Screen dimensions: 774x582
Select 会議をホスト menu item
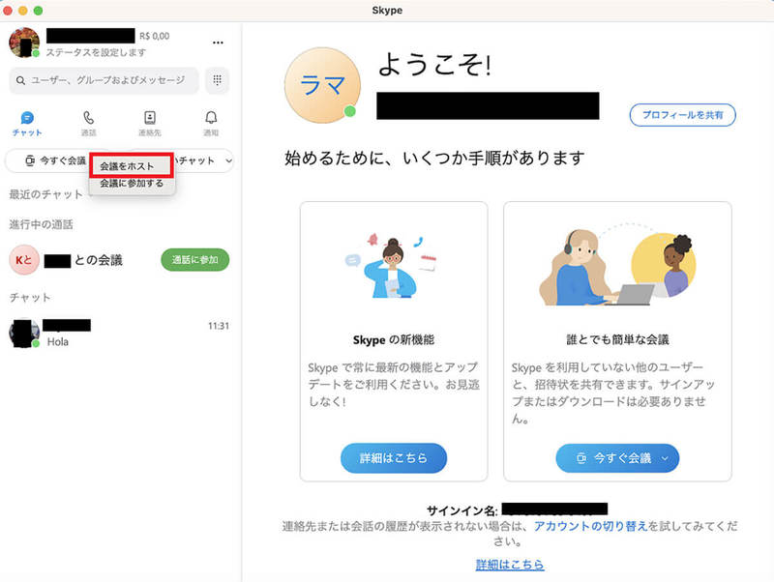point(132,165)
